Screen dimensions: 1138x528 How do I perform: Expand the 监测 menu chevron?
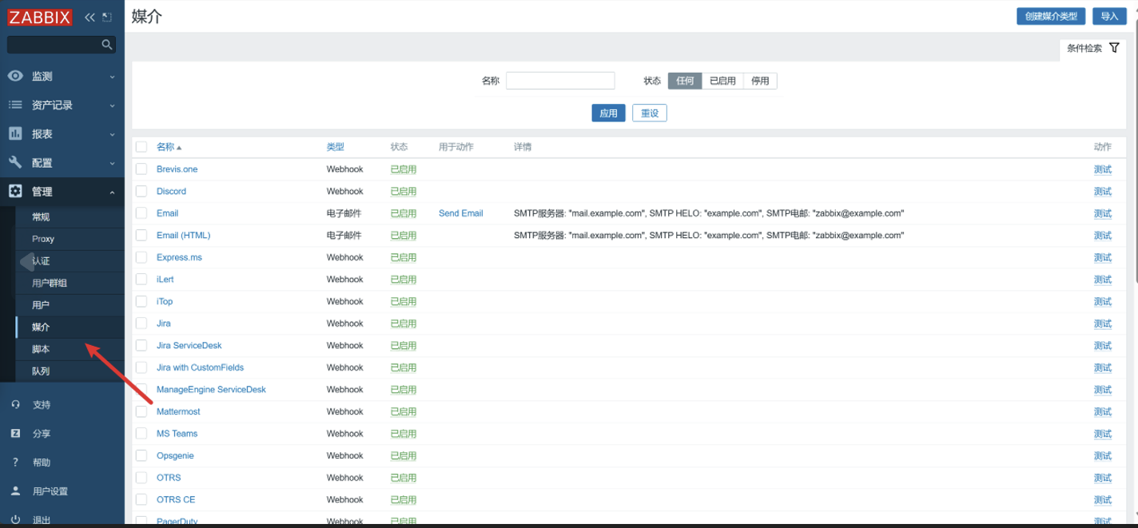tap(112, 77)
